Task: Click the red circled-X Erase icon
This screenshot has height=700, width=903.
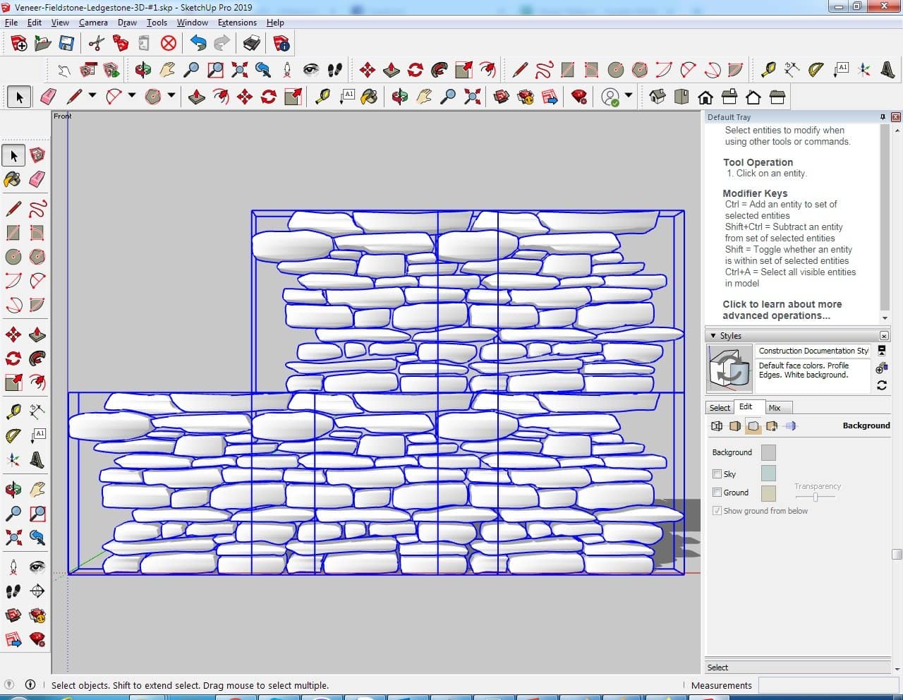Action: 168,44
